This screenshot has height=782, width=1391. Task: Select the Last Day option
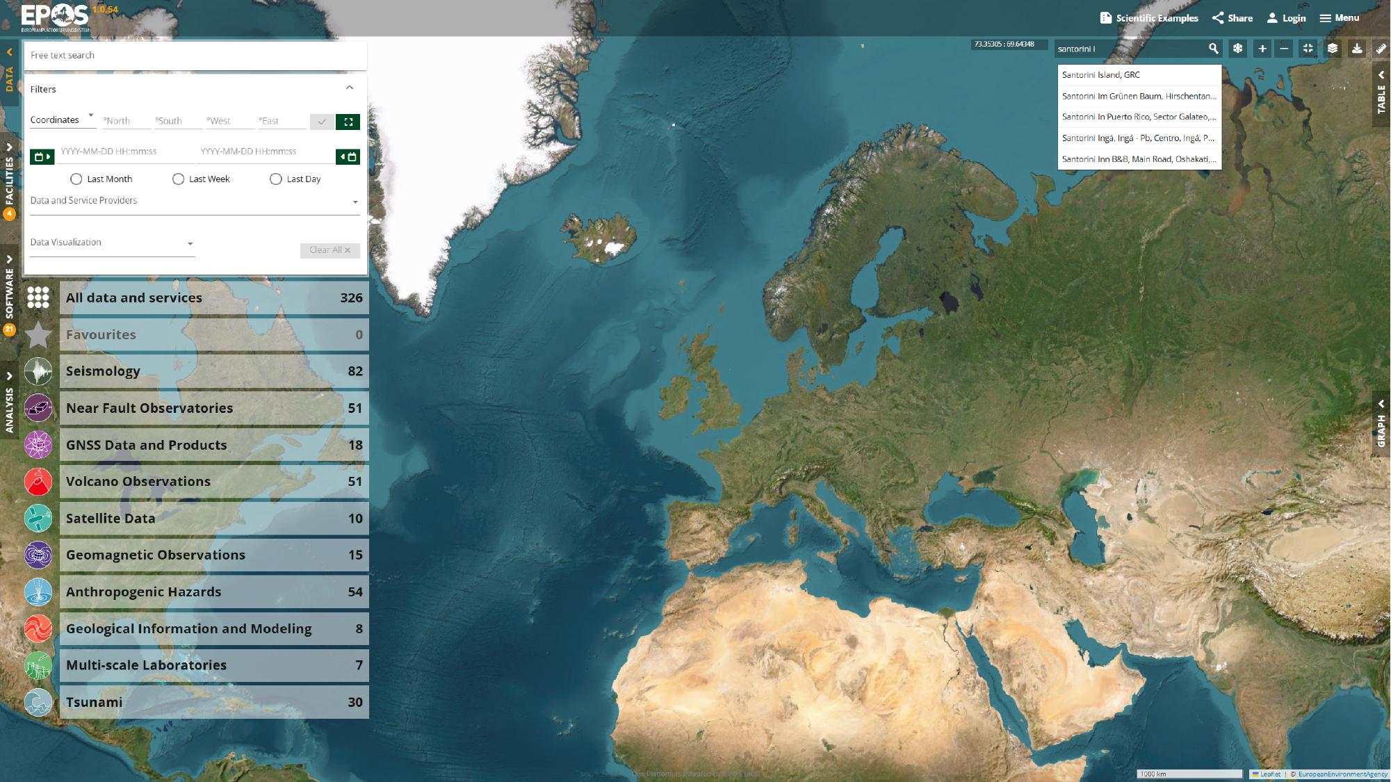[277, 179]
